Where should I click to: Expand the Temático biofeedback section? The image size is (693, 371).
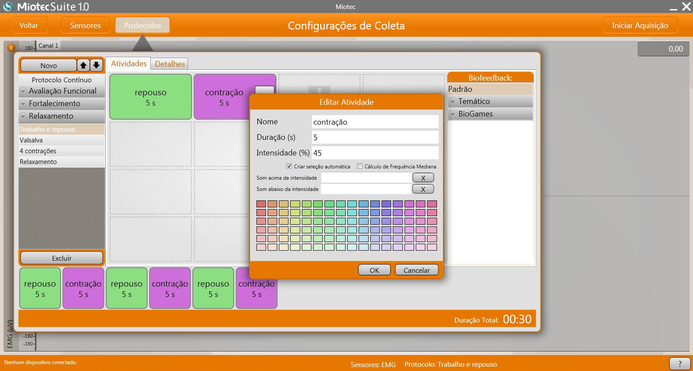453,101
